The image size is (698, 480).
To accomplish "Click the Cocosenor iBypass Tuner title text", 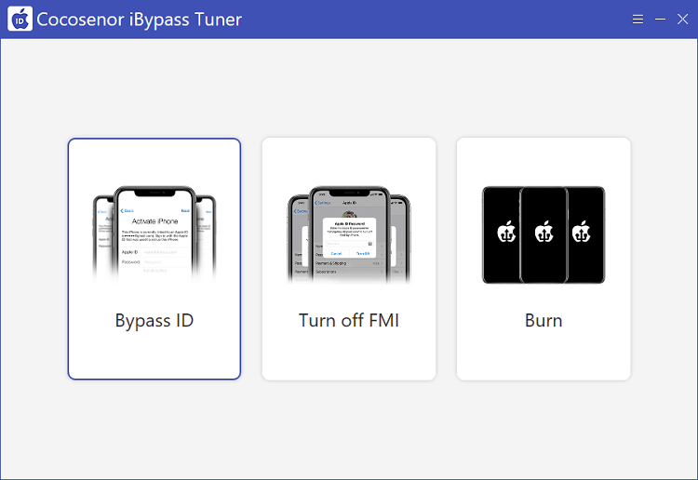I will click(140, 20).
